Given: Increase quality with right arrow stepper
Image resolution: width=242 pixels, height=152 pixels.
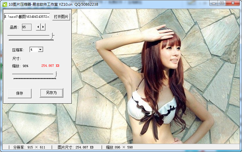Looking at the screenshot, I should (43, 27).
